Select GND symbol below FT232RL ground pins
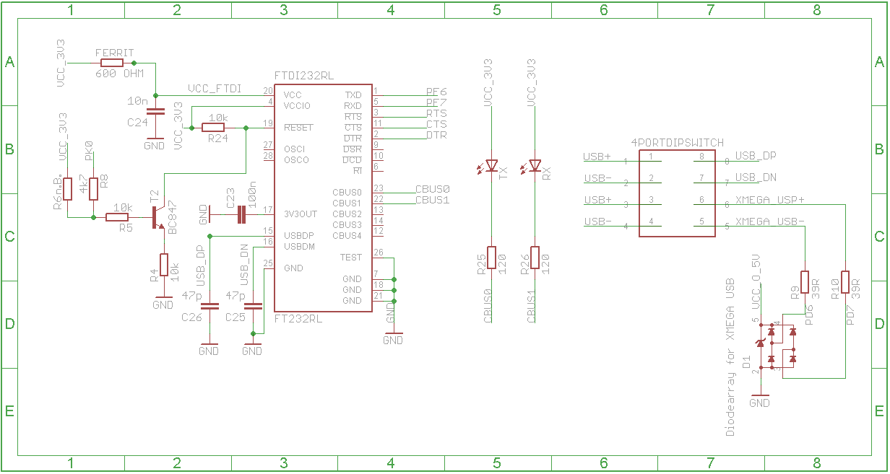This screenshot has width=890, height=474. pos(393,335)
